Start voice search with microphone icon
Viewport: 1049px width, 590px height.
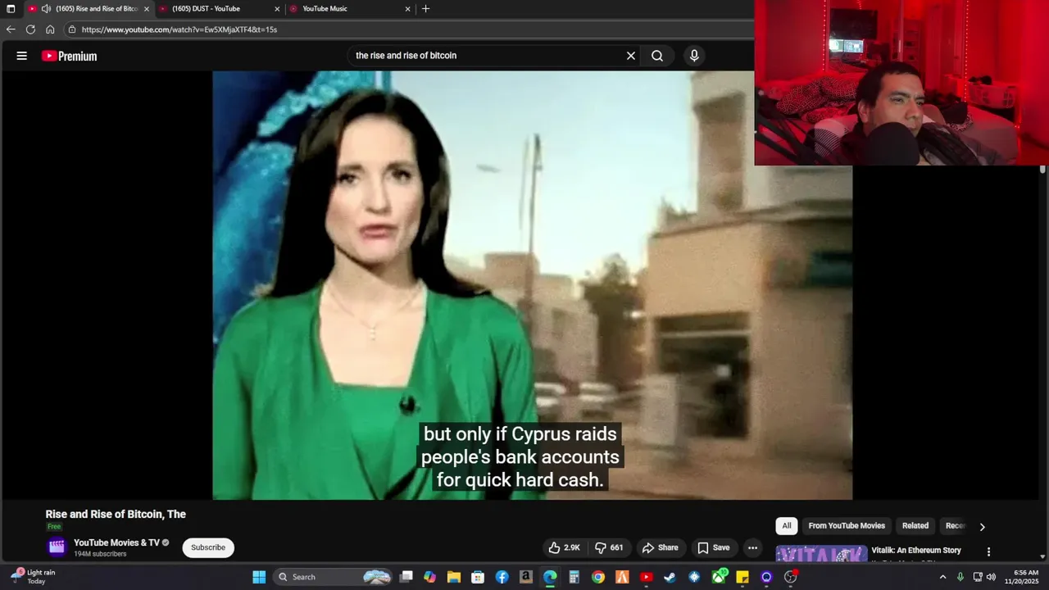[x=694, y=56]
